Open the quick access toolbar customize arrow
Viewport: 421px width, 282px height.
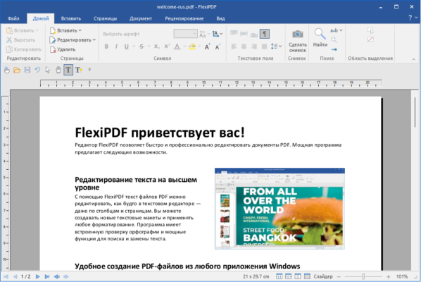[89, 70]
